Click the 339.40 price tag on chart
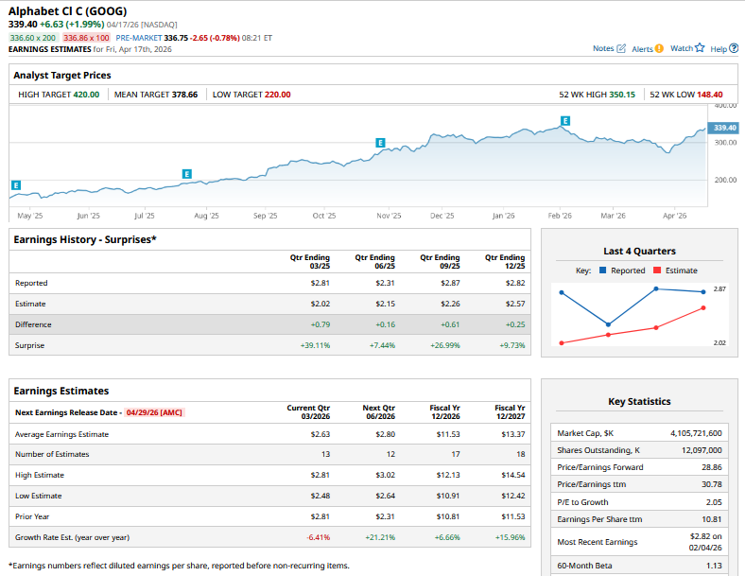This screenshot has height=576, width=745. (x=724, y=128)
